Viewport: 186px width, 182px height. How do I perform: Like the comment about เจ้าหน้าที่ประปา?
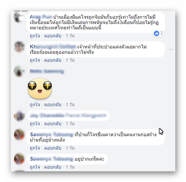point(35,60)
